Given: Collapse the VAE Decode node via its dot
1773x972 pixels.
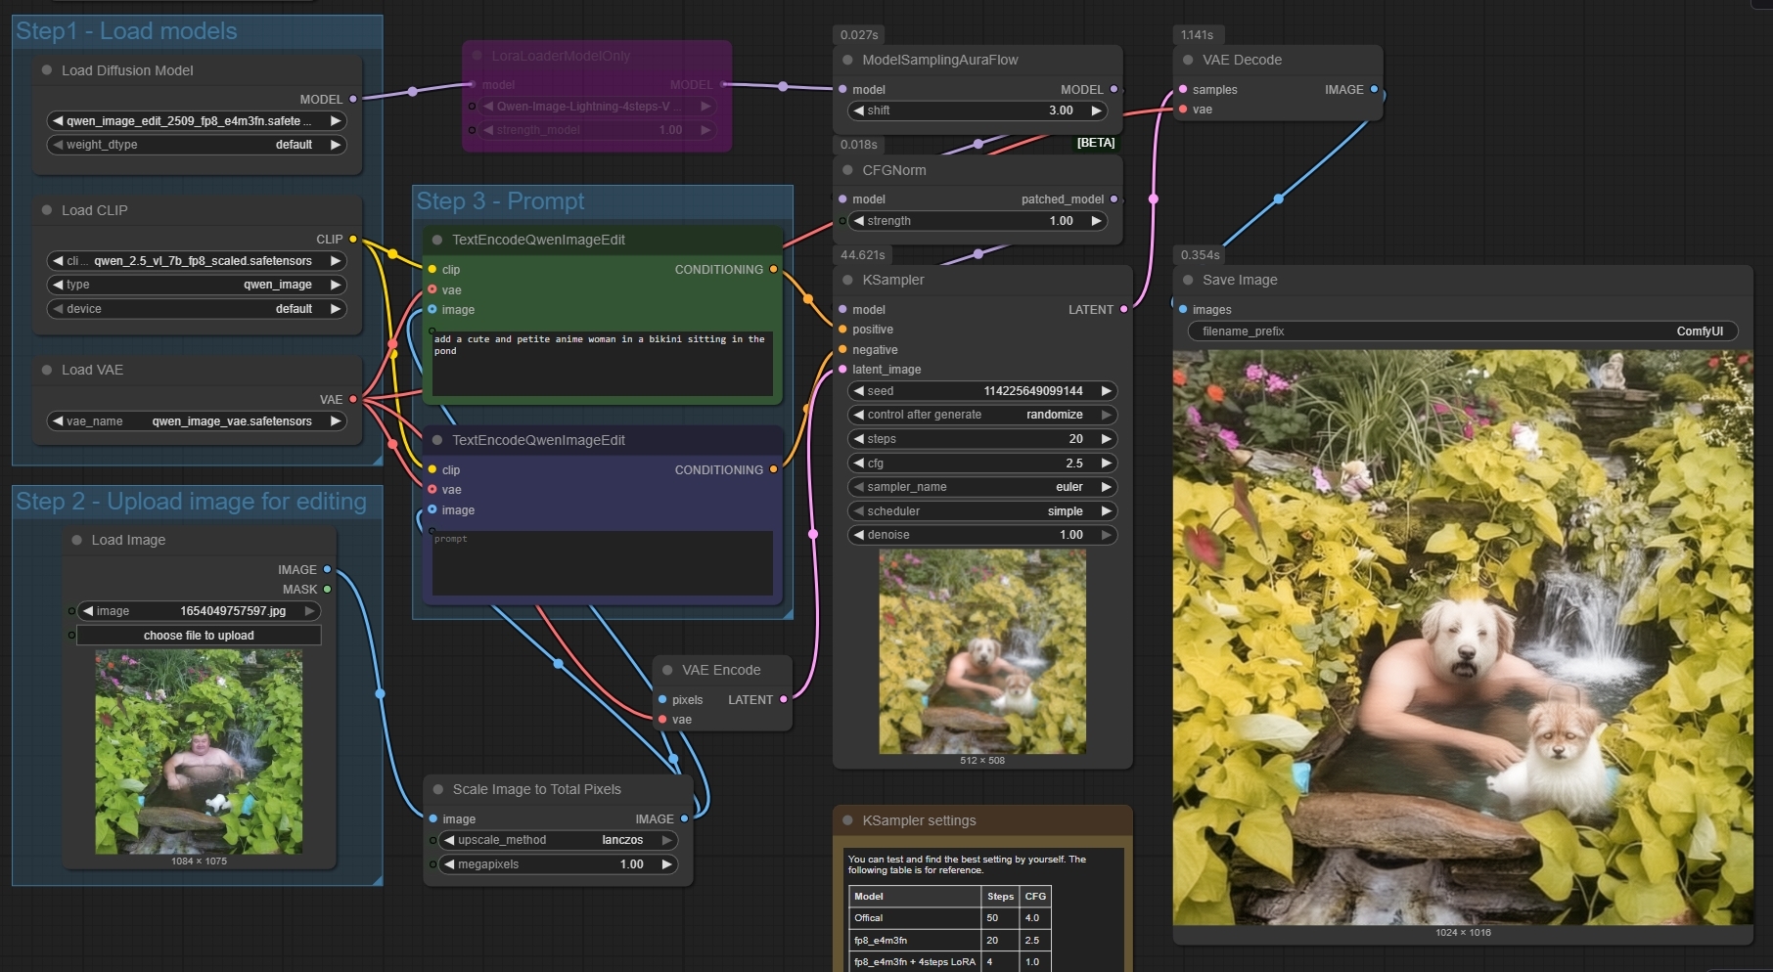Looking at the screenshot, I should pos(1188,60).
